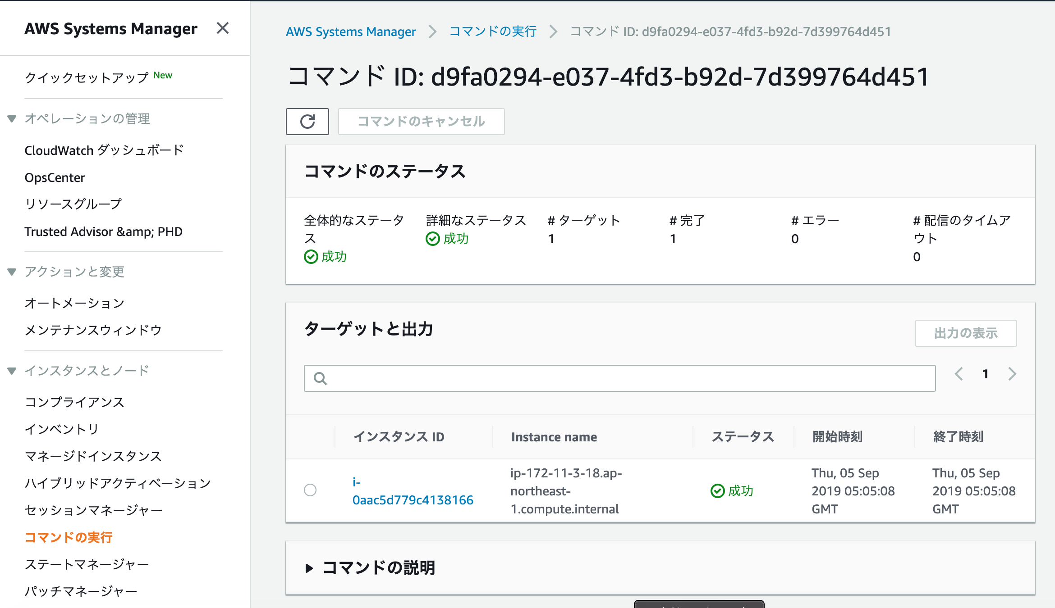Open セッションマネージャー page
This screenshot has height=608, width=1055.
click(x=93, y=510)
